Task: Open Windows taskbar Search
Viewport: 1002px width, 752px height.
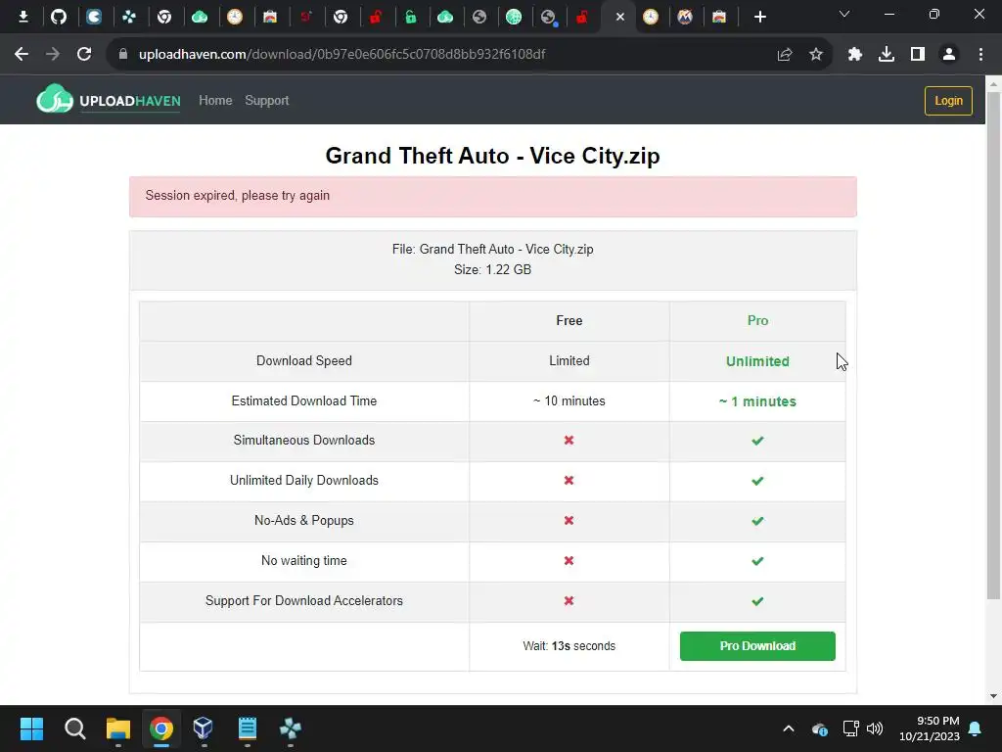Action: pos(74,728)
